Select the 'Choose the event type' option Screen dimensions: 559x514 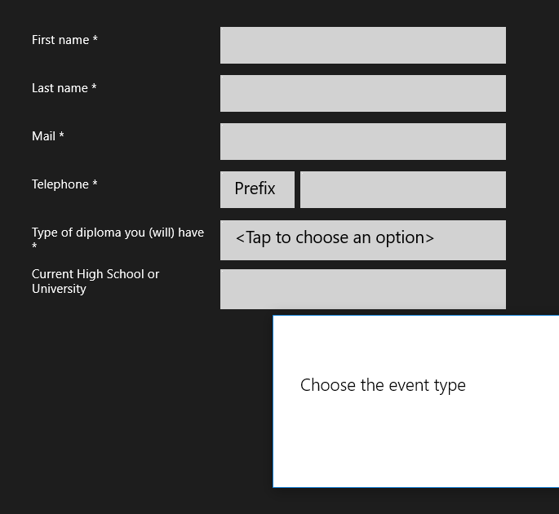(383, 385)
